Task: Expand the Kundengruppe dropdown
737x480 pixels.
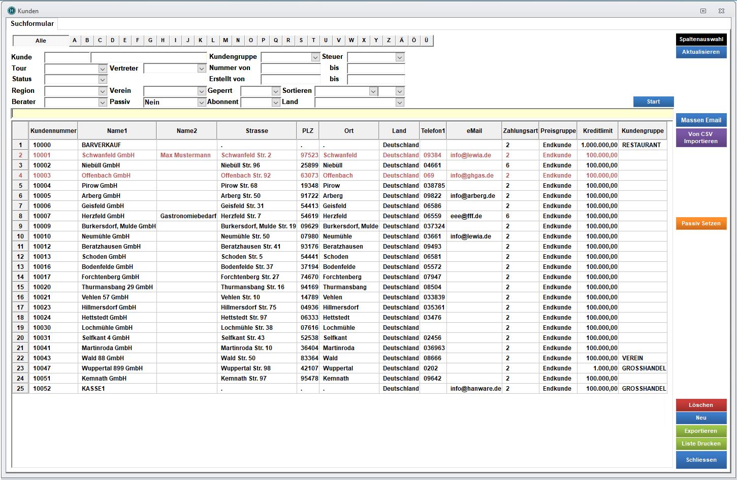Action: tap(315, 57)
